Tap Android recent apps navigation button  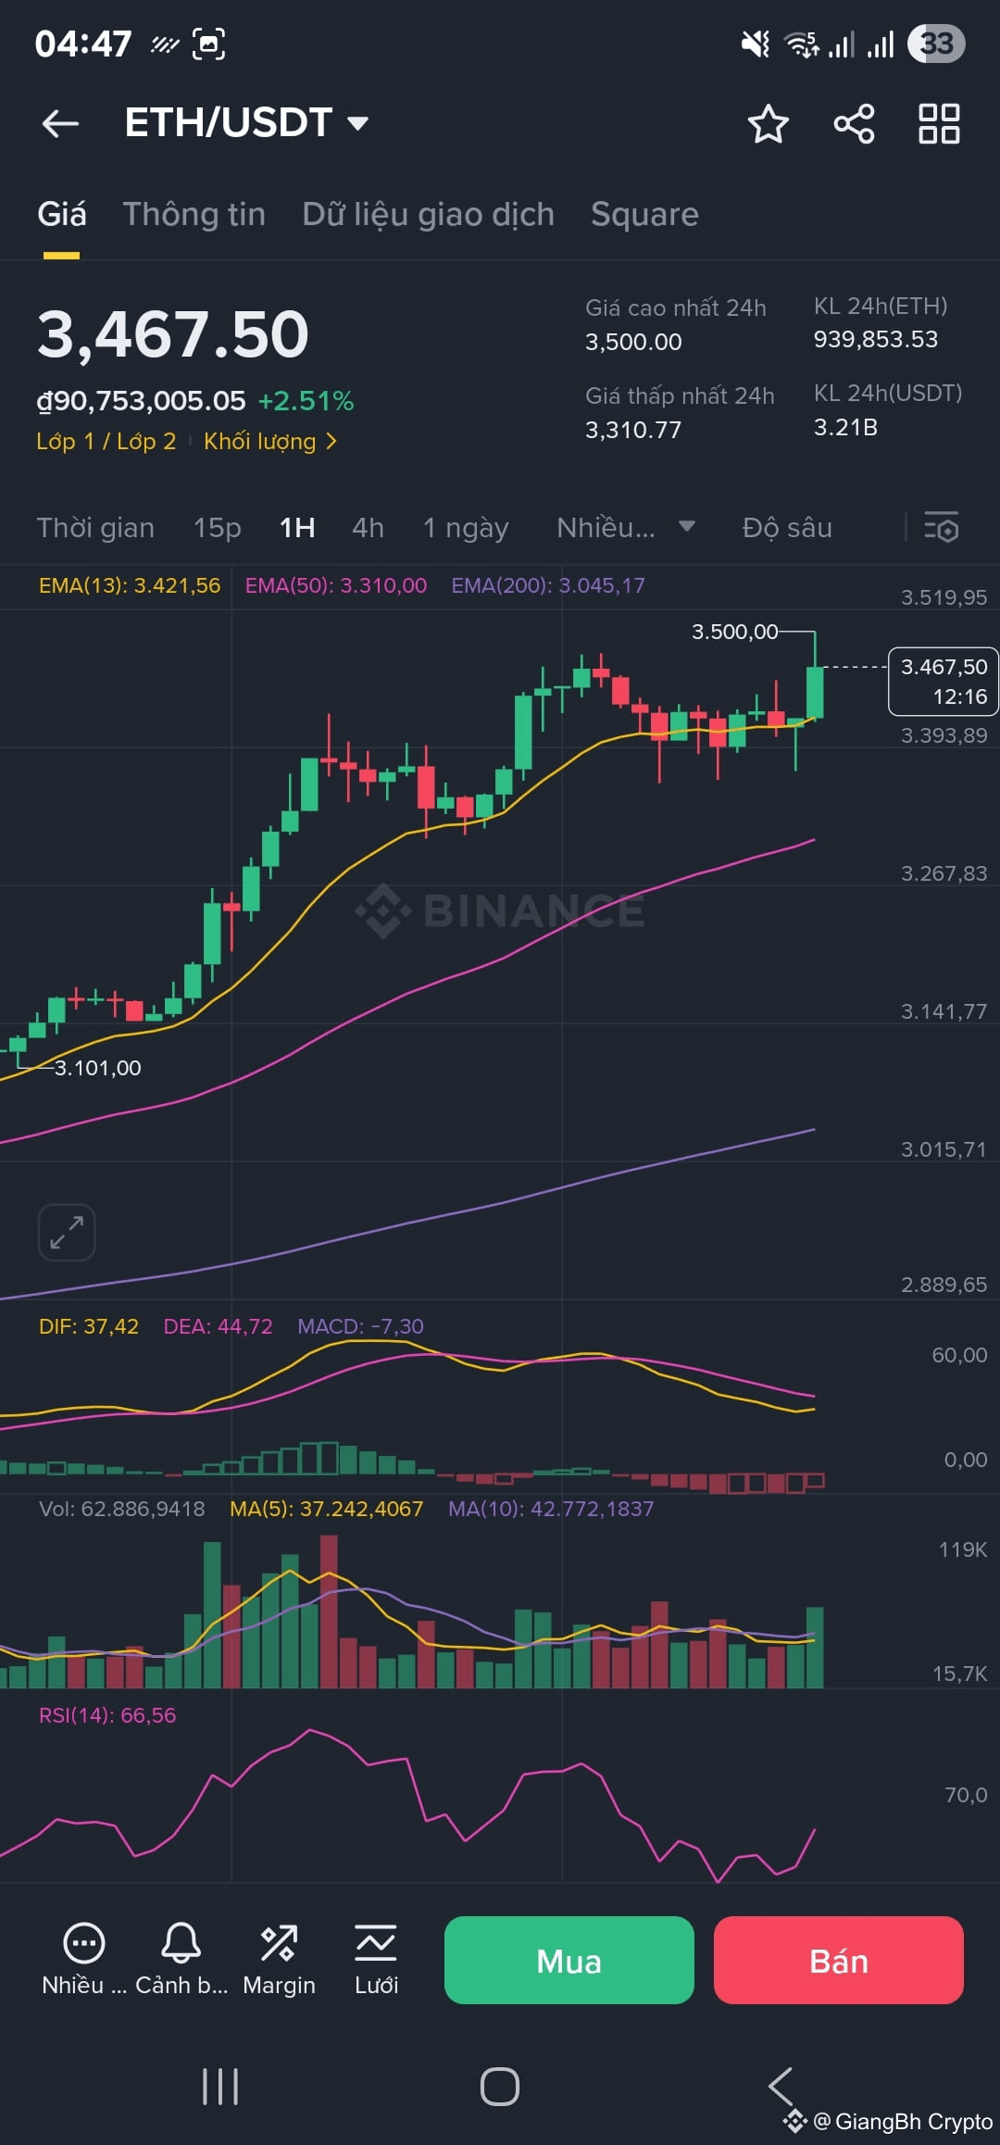pos(220,2087)
